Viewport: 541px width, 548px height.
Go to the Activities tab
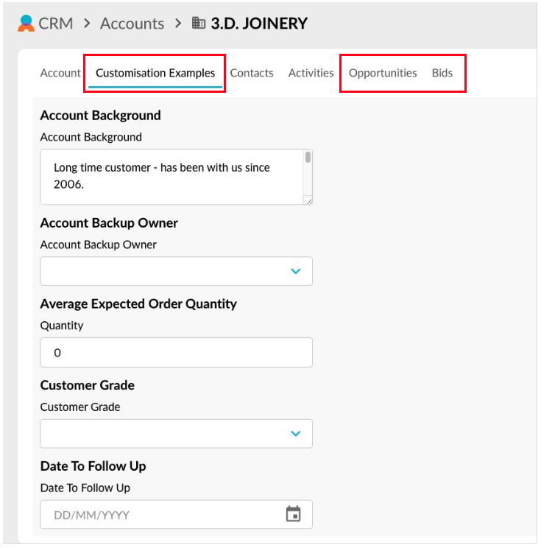tap(311, 73)
